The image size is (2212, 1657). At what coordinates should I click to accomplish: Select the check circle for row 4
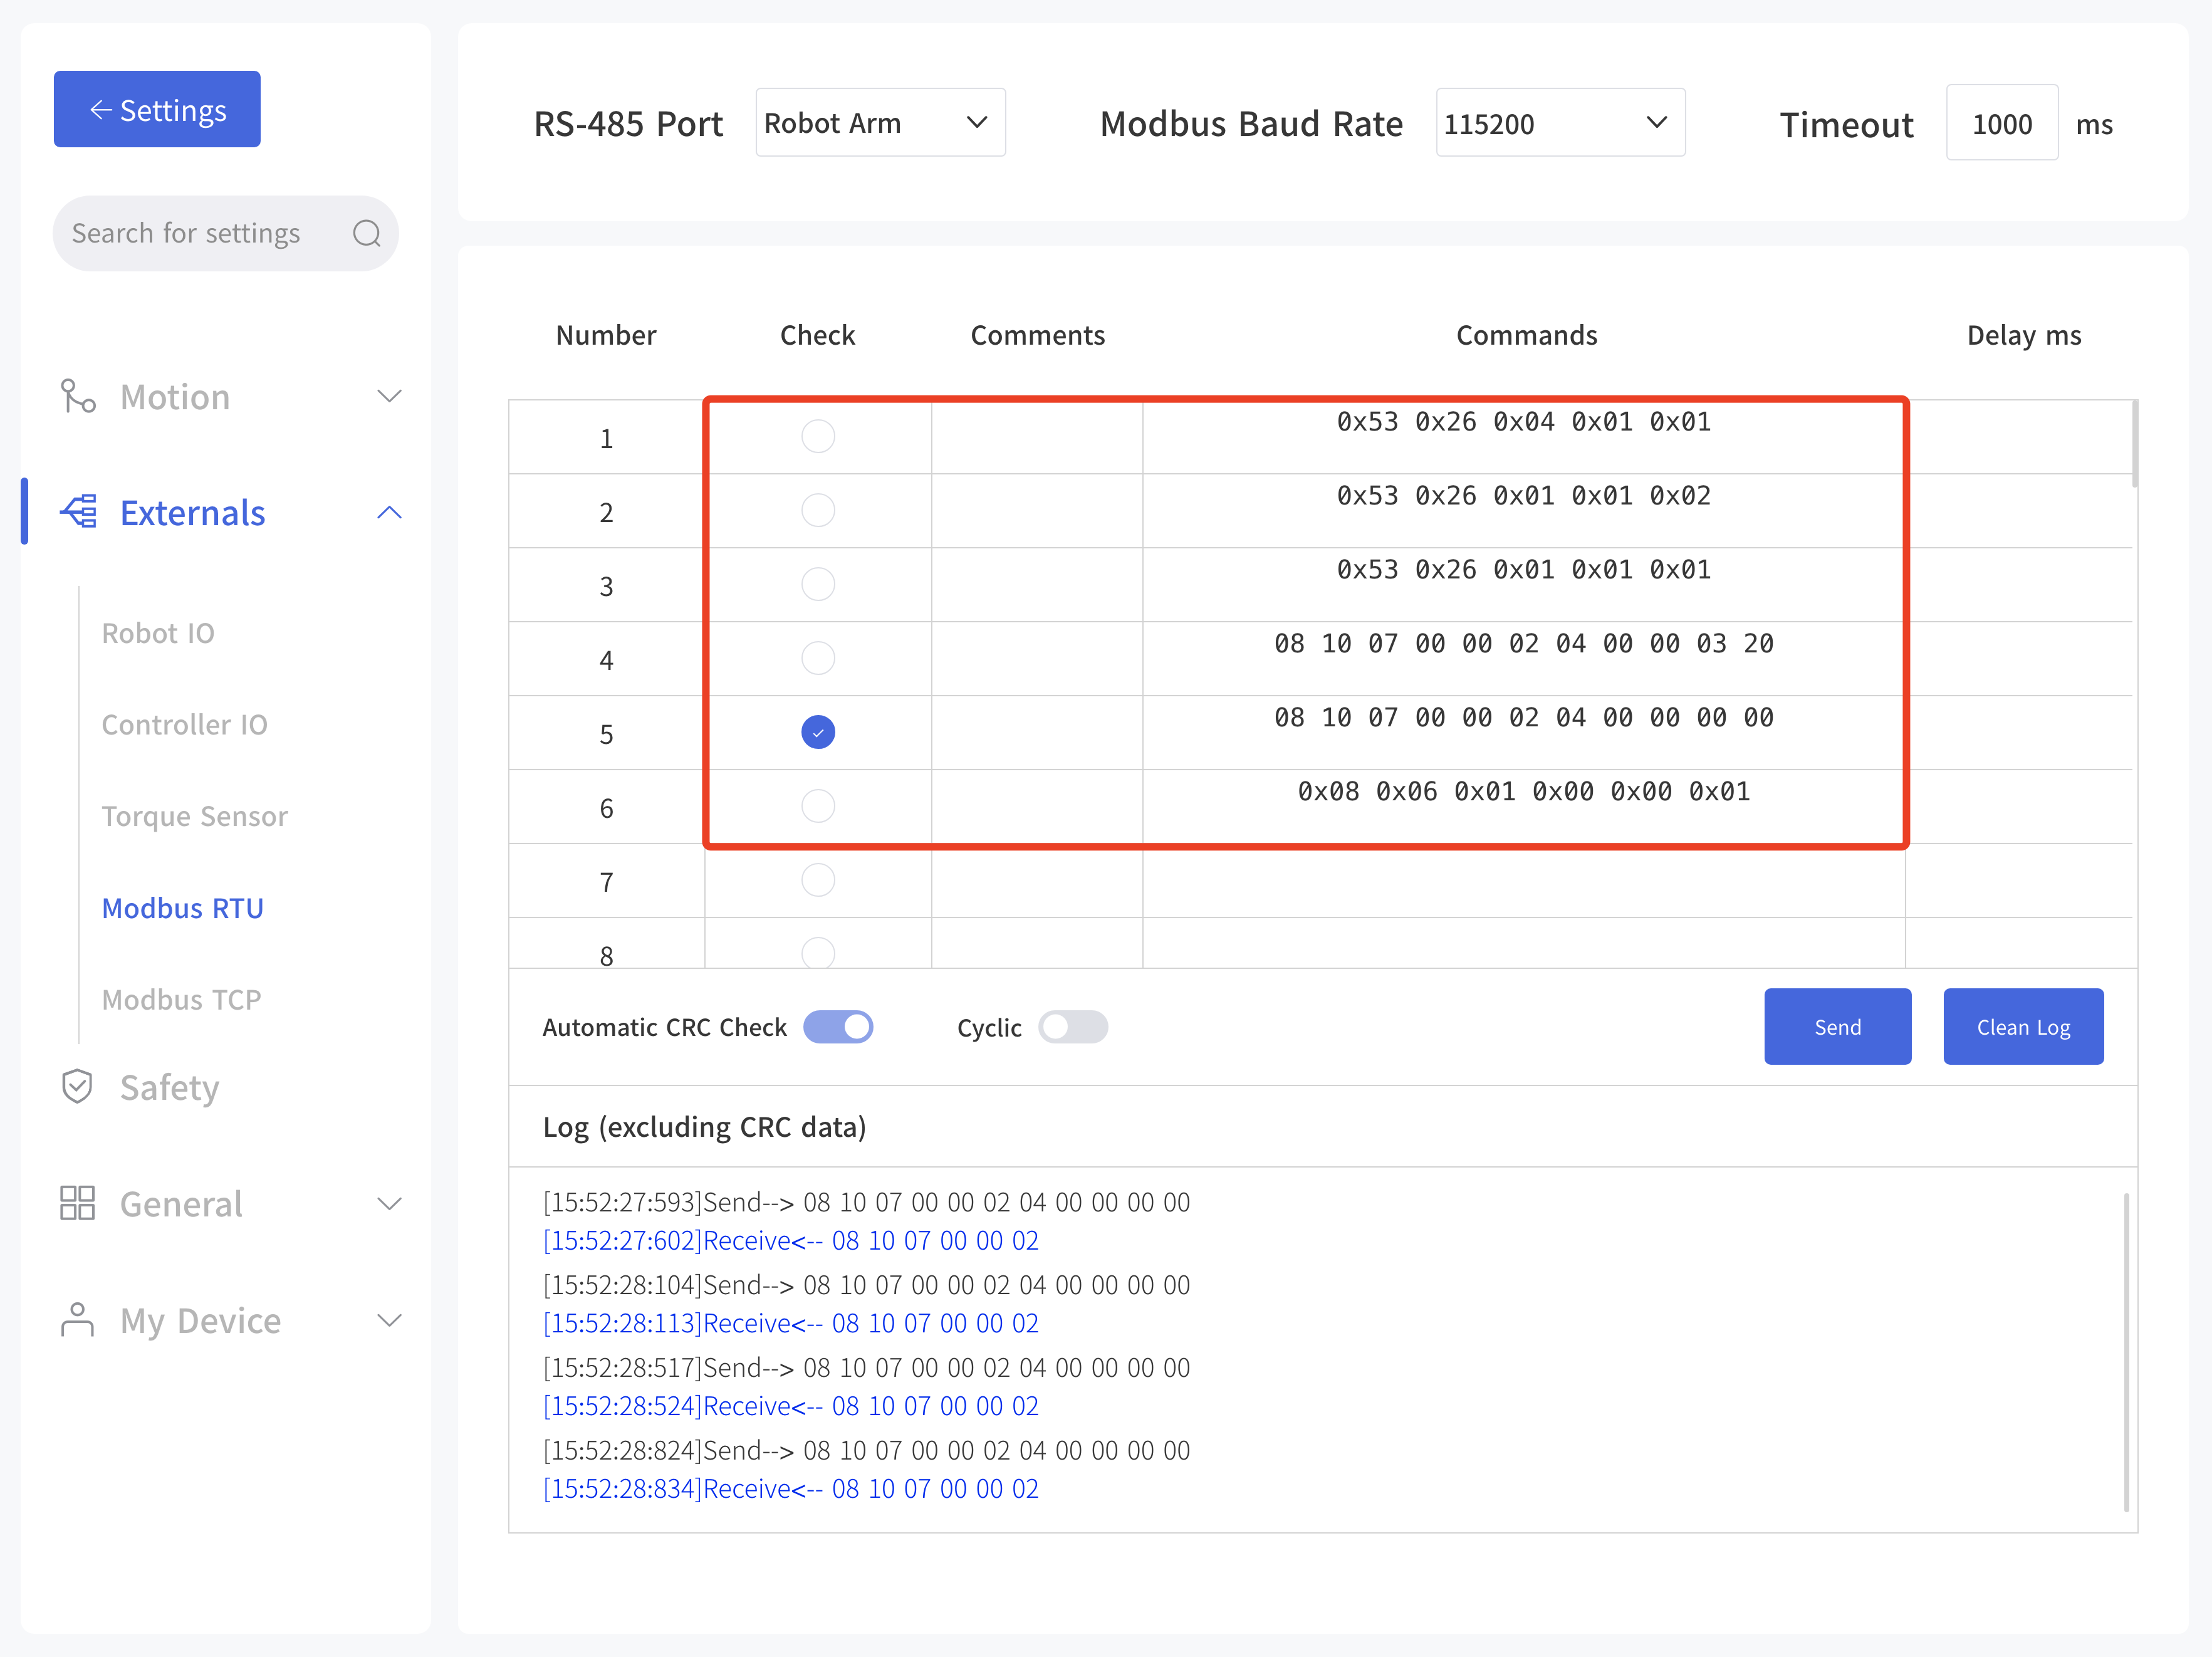click(x=818, y=658)
